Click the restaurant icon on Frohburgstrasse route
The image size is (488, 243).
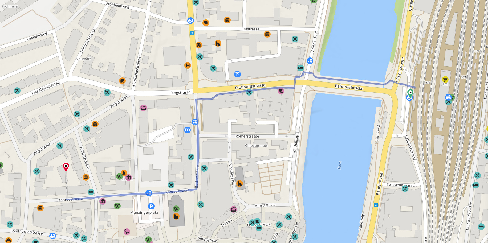tap(249, 92)
